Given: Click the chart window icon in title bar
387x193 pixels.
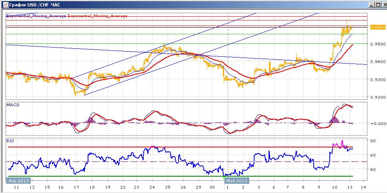Looking at the screenshot, I should 5,4.
